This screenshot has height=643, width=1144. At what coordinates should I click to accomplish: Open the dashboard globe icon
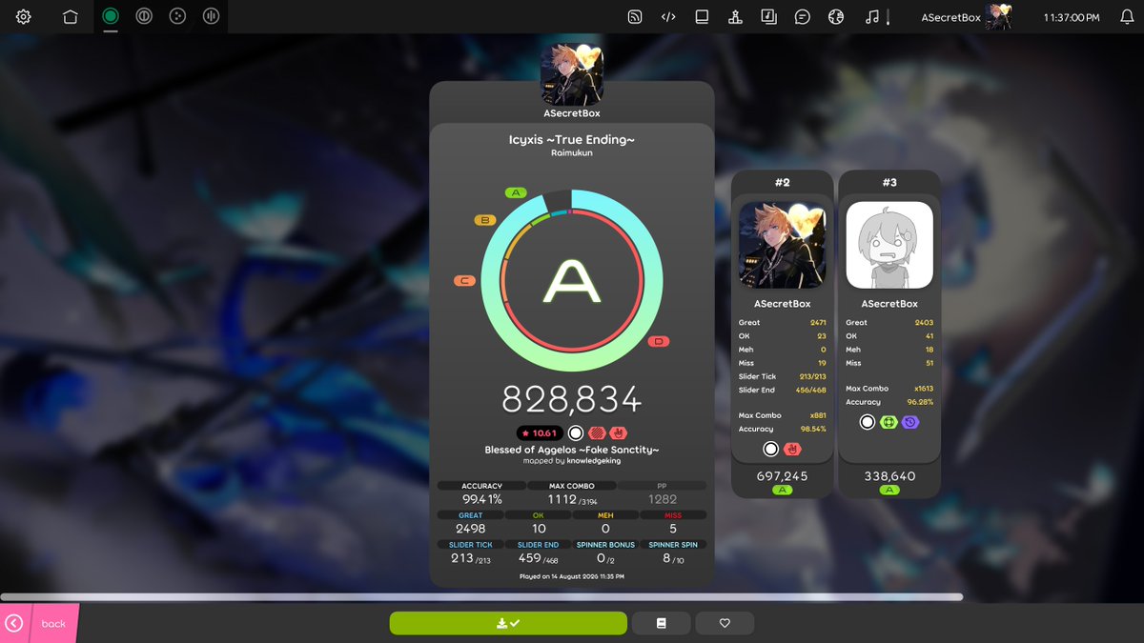[x=836, y=17]
